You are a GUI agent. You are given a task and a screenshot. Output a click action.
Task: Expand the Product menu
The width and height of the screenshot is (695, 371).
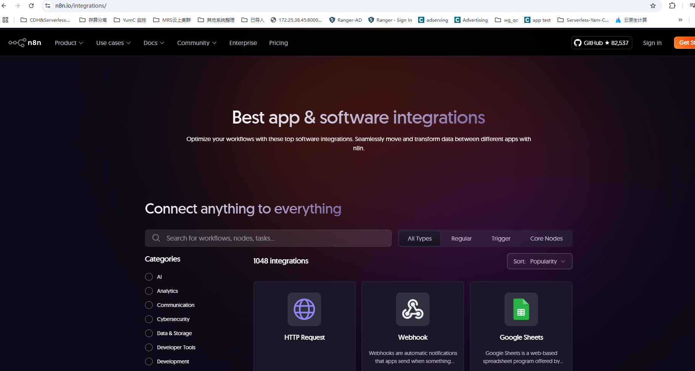point(69,43)
